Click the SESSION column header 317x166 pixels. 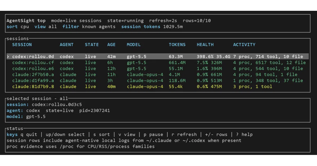(22, 45)
